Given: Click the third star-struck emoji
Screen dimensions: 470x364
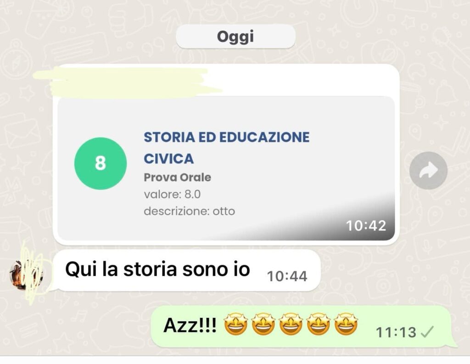Looking at the screenshot, I should pos(291,324).
